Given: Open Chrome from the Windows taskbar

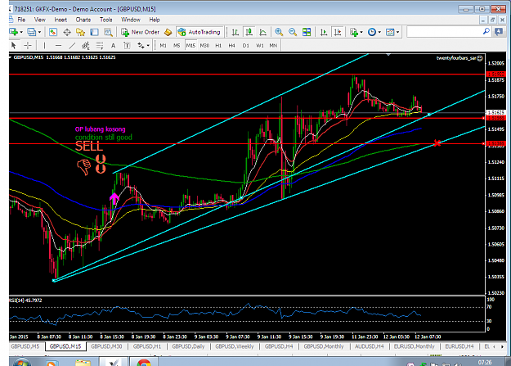Looking at the screenshot, I should (143, 362).
